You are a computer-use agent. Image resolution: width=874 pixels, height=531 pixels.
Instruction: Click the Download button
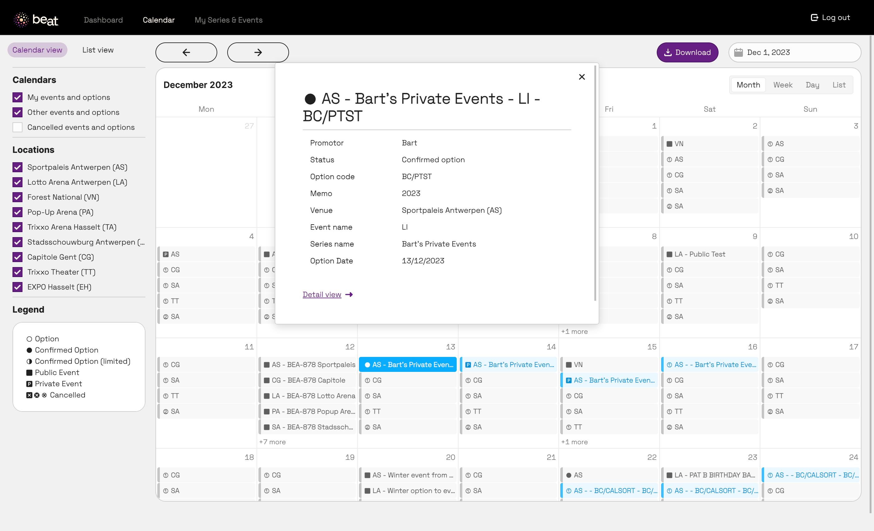coord(687,52)
